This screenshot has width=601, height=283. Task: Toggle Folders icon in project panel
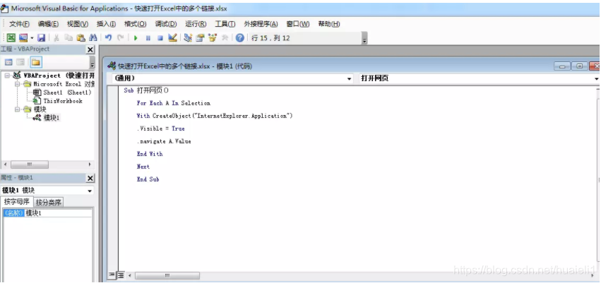[x=36, y=62]
